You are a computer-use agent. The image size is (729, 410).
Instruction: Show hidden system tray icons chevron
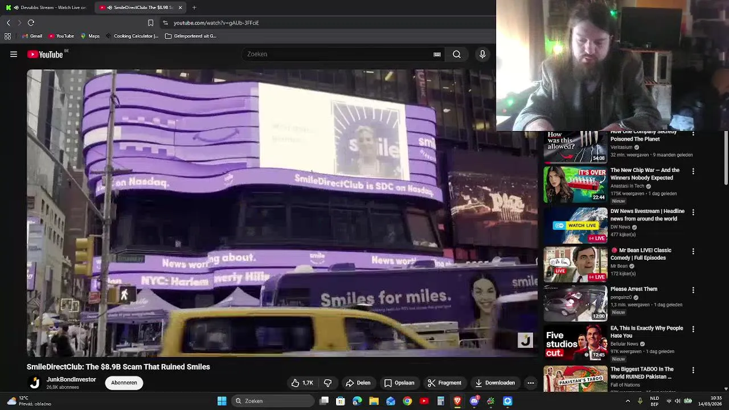[x=628, y=401]
